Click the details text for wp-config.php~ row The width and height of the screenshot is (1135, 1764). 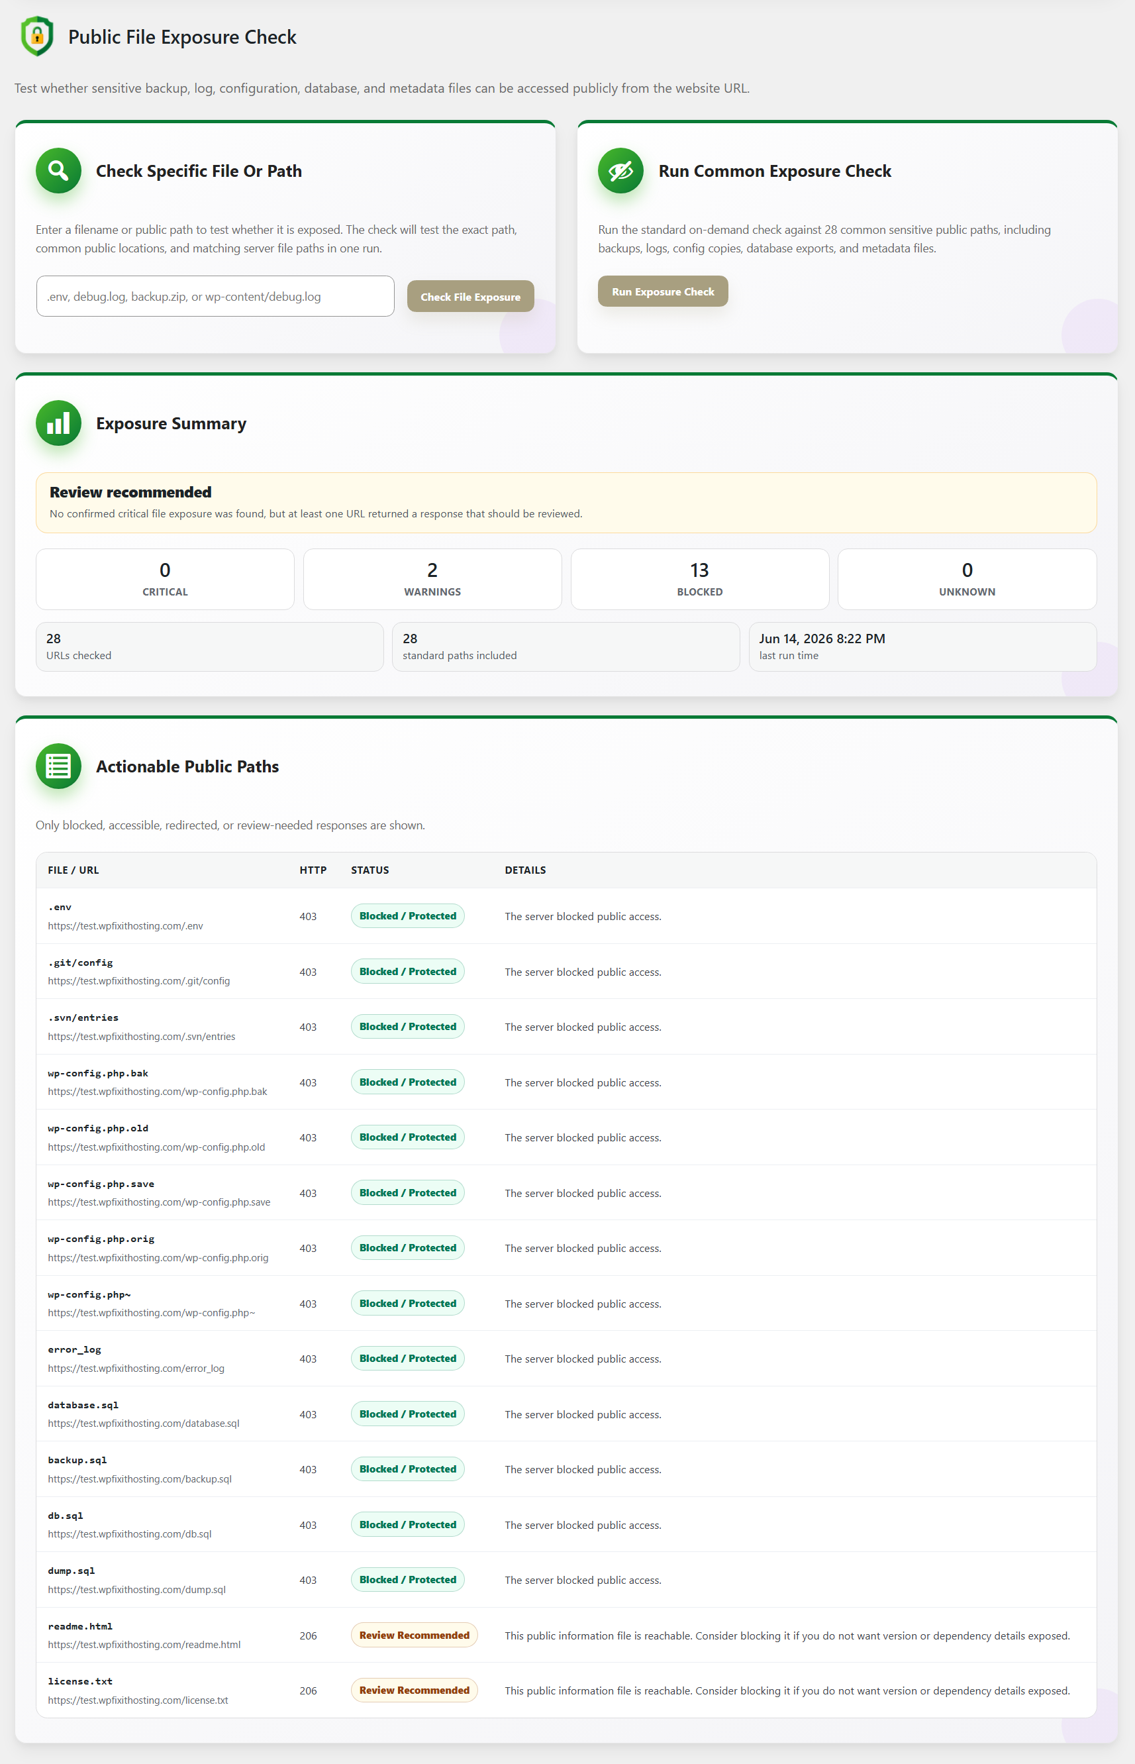(583, 1303)
